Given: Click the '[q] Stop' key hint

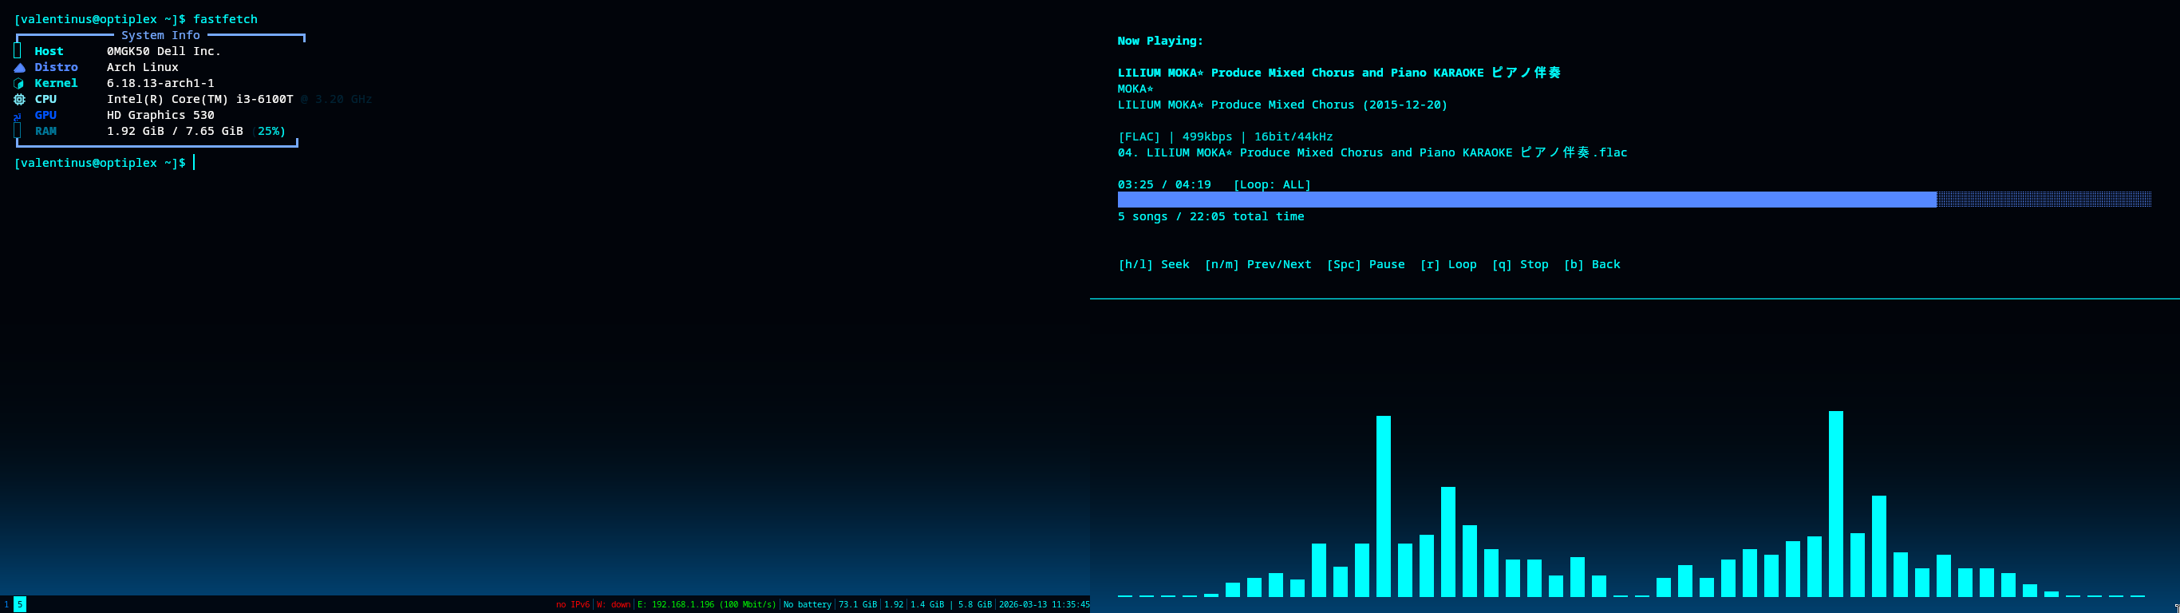Looking at the screenshot, I should click(1520, 264).
